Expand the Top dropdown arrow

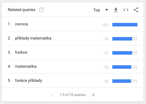point(107,10)
